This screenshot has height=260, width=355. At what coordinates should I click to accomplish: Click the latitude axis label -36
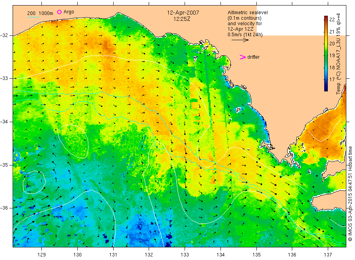point(4,208)
